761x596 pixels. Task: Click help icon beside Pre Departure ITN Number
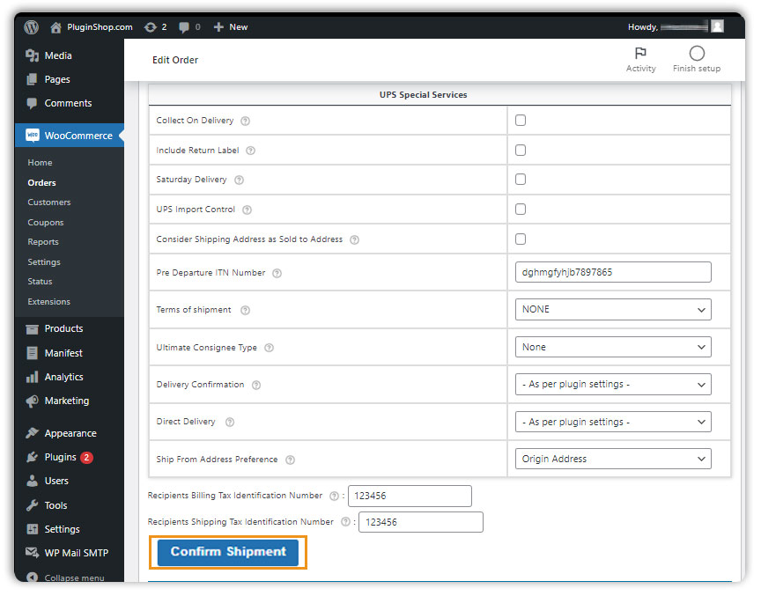pos(277,274)
